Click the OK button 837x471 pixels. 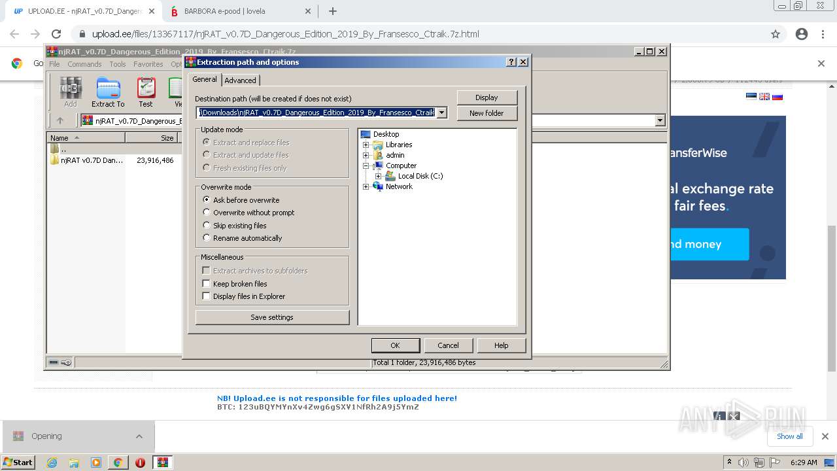coord(395,345)
